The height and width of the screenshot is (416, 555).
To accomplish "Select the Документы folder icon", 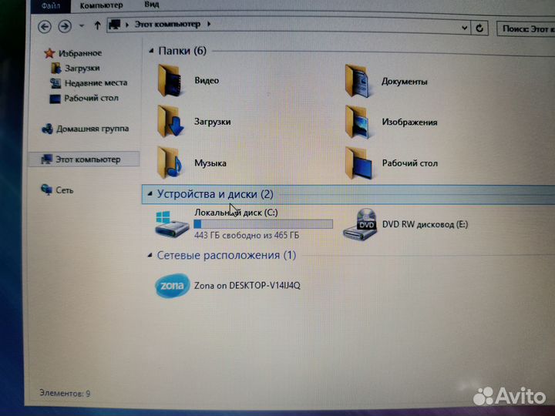I will (358, 82).
